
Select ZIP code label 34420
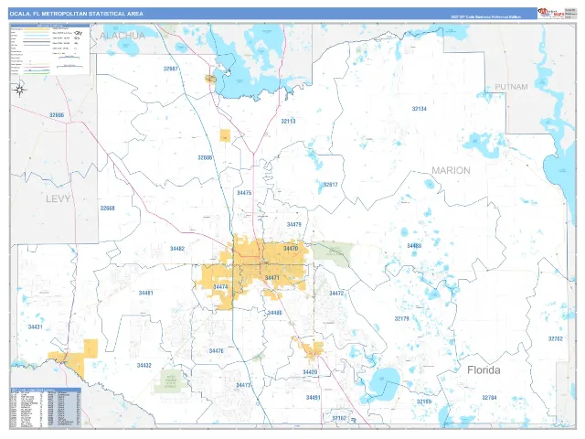tap(310, 372)
